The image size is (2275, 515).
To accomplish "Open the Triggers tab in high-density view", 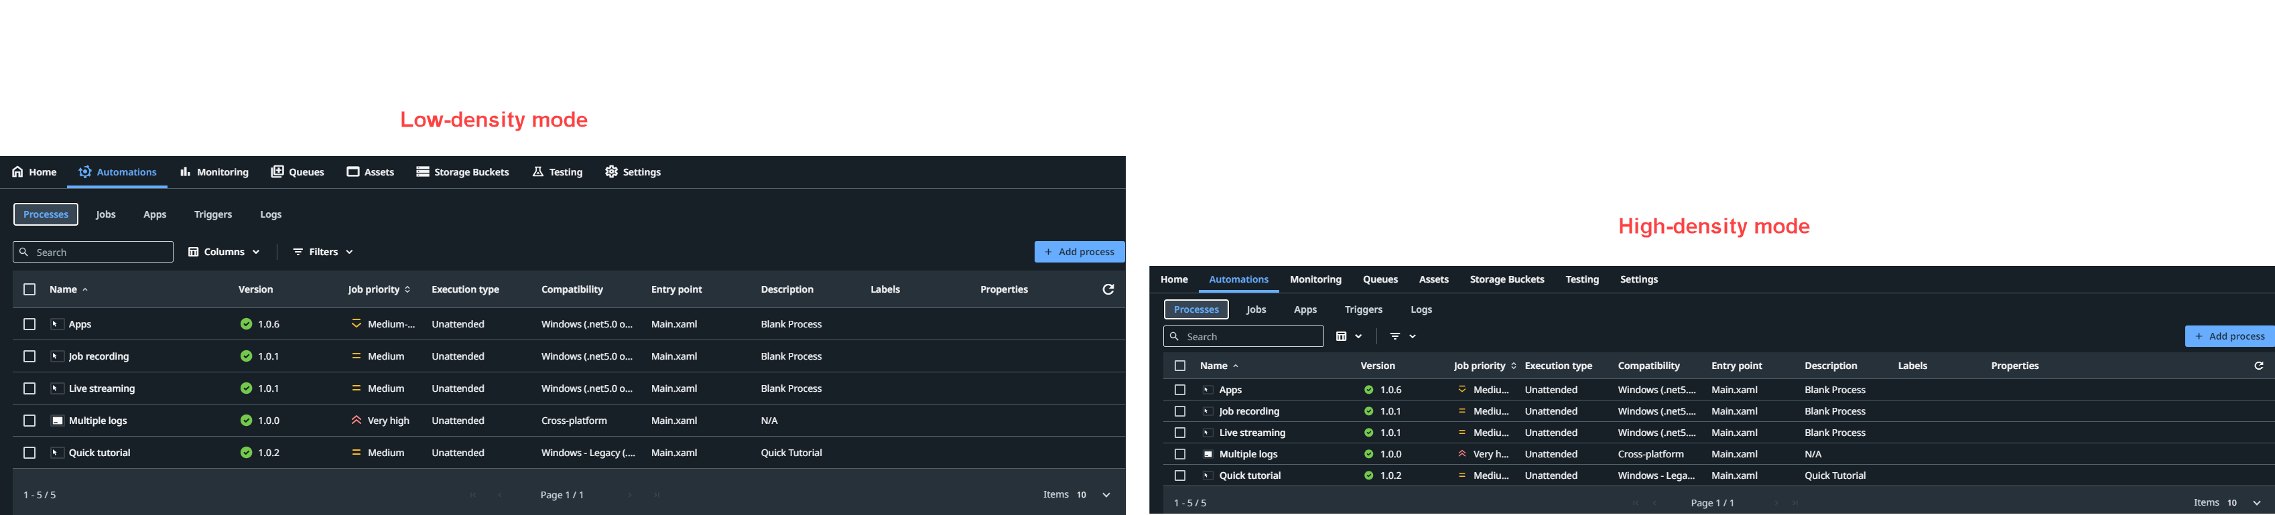I will [x=1363, y=309].
